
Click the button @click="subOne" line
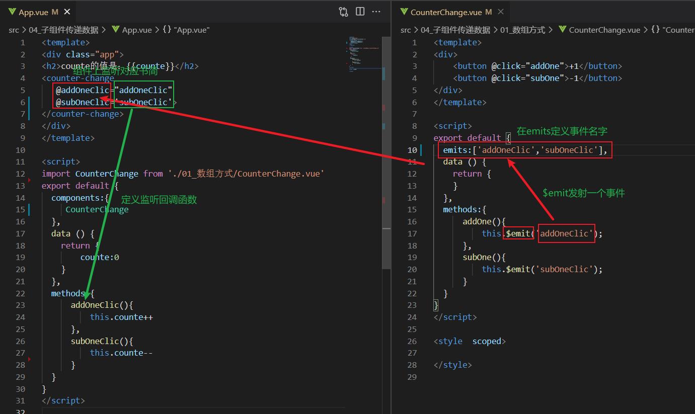pos(537,78)
